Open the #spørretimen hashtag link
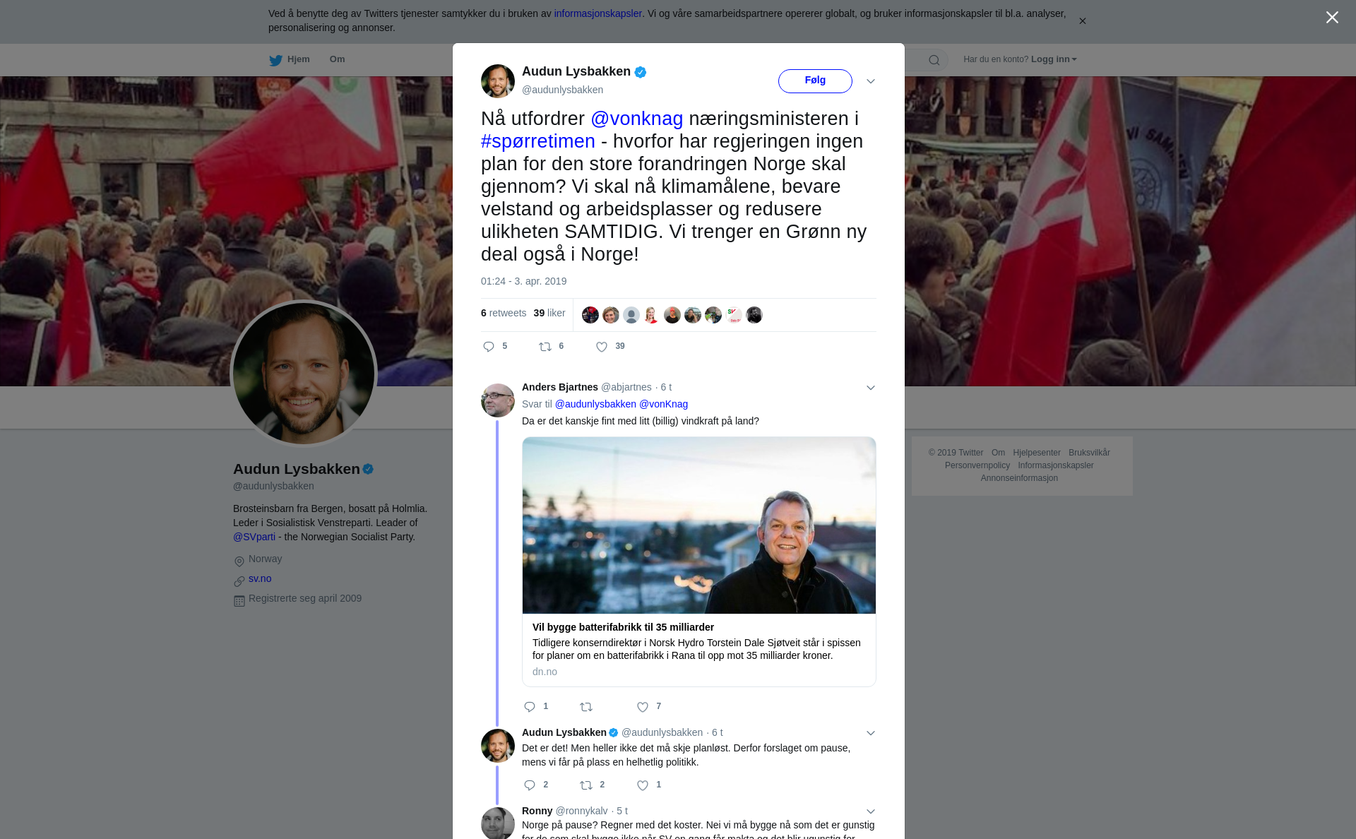1356x839 pixels. (x=538, y=141)
